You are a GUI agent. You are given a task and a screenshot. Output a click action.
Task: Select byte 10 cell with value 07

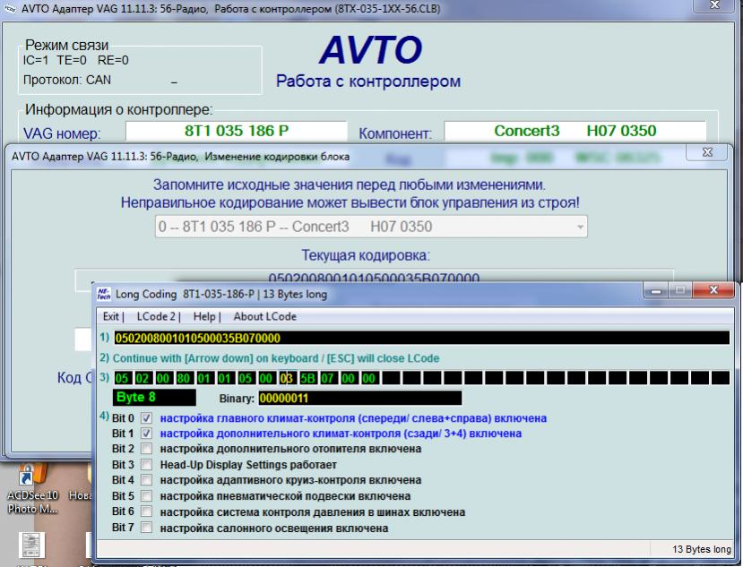tap(328, 378)
